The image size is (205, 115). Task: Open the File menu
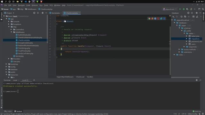click(x=5, y=5)
